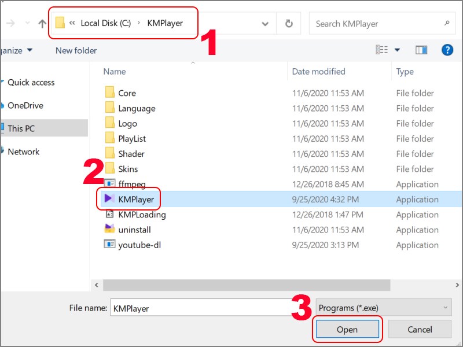The width and height of the screenshot is (463, 347).
Task: Click the 12/26/2018 8:45 AM date cell
Action: click(x=328, y=184)
